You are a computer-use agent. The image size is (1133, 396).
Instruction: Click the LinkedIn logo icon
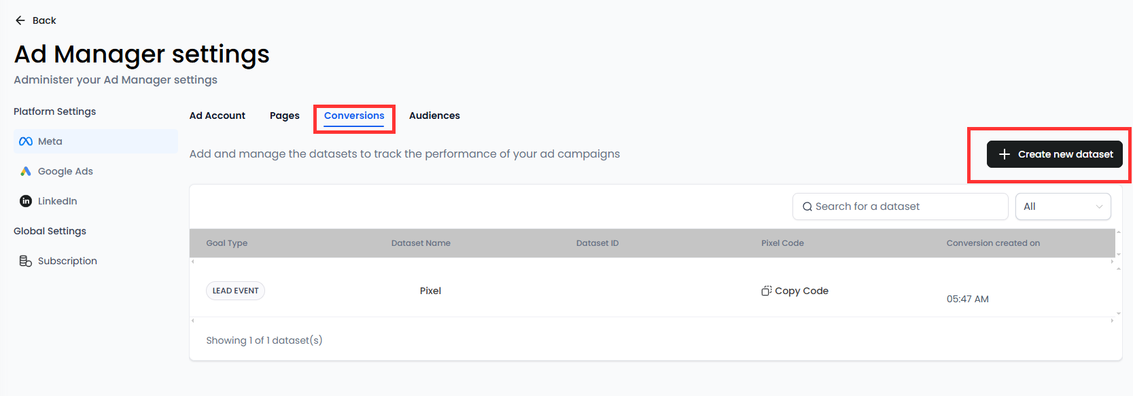pos(26,201)
